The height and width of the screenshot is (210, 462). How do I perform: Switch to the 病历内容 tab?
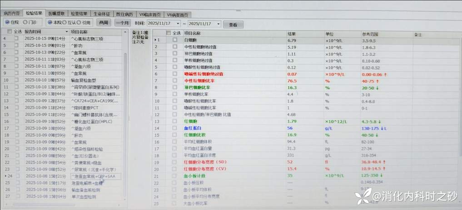click(12, 14)
